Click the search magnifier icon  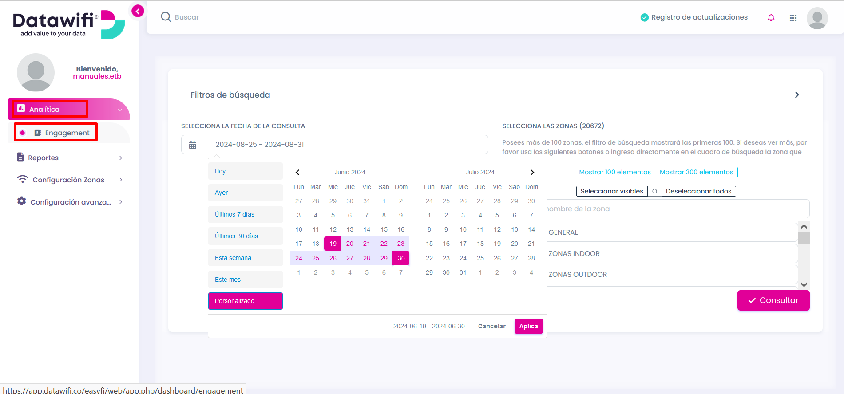coord(166,17)
